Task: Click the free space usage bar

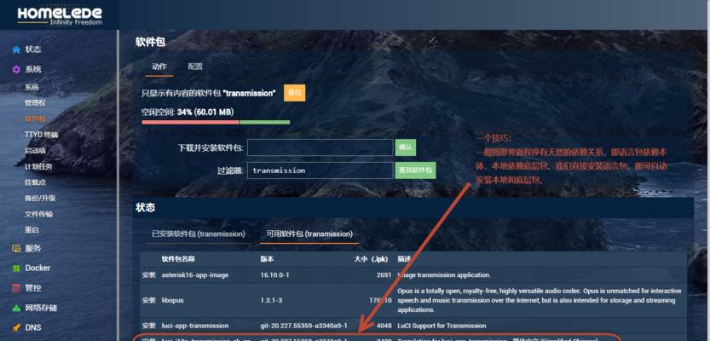Action: tap(216, 122)
